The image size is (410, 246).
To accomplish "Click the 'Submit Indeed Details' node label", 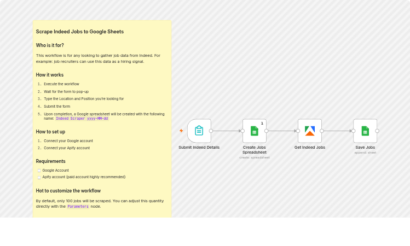I will [199, 147].
